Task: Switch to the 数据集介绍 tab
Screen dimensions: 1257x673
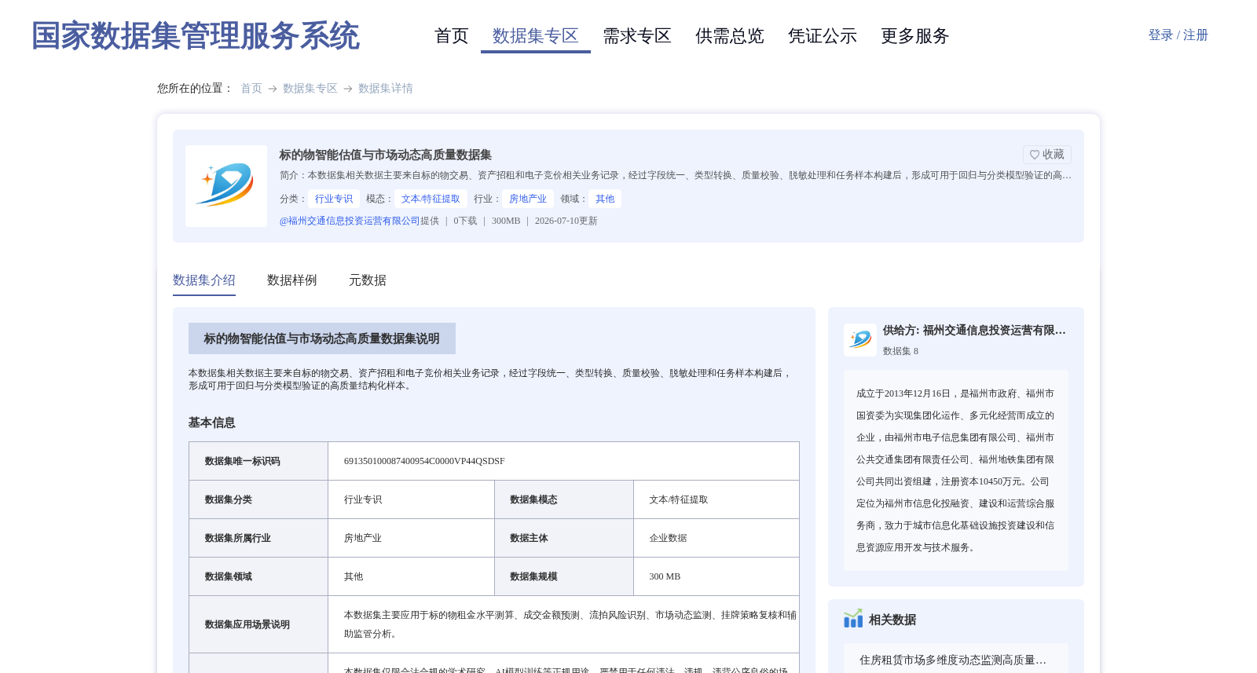Action: coord(204,280)
